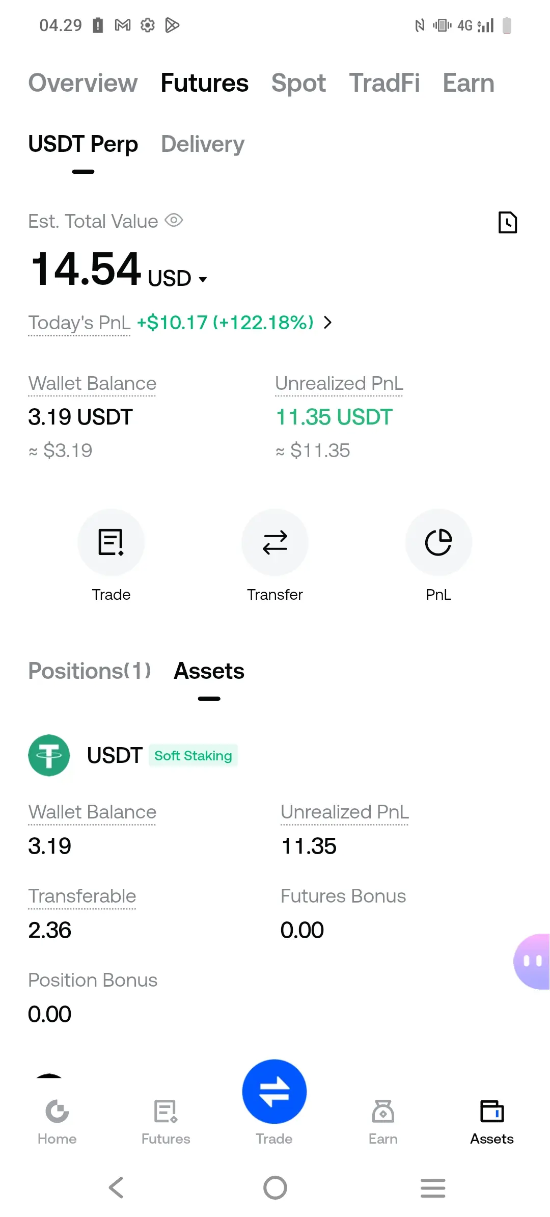Open the PnL pie chart icon

point(438,542)
